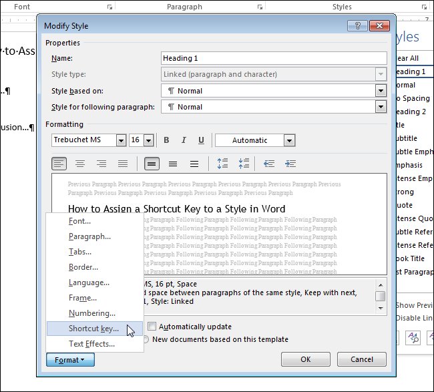Click the description box scrollbar thumb
The image size is (434, 392).
click(x=381, y=296)
